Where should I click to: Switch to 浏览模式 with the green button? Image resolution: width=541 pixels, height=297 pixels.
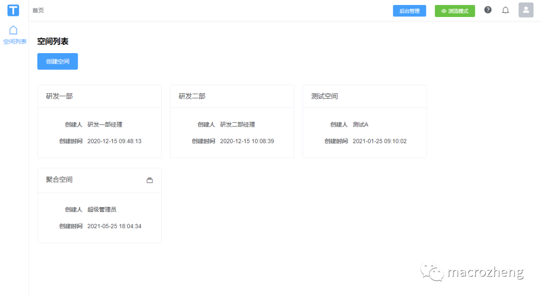pos(455,11)
